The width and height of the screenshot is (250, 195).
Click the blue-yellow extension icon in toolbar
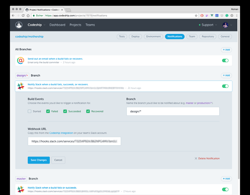217,16
